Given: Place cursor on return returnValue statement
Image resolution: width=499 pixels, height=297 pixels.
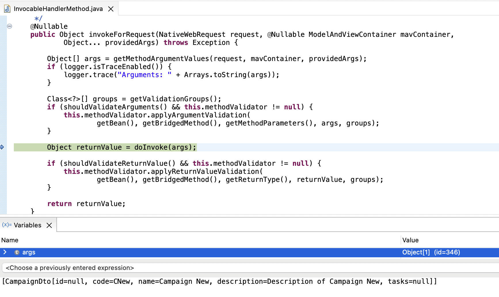Looking at the screenshot, I should [x=86, y=204].
